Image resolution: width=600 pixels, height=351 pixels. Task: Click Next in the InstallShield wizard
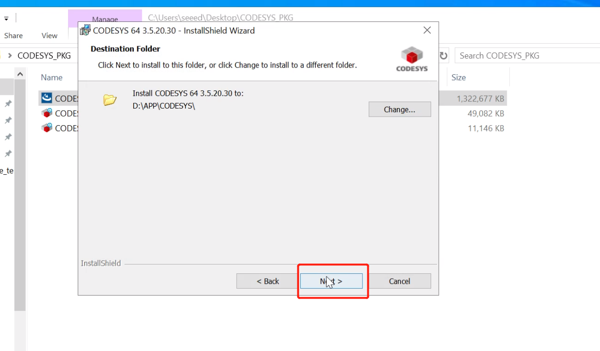coord(331,281)
